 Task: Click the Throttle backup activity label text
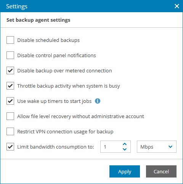pos(69,86)
